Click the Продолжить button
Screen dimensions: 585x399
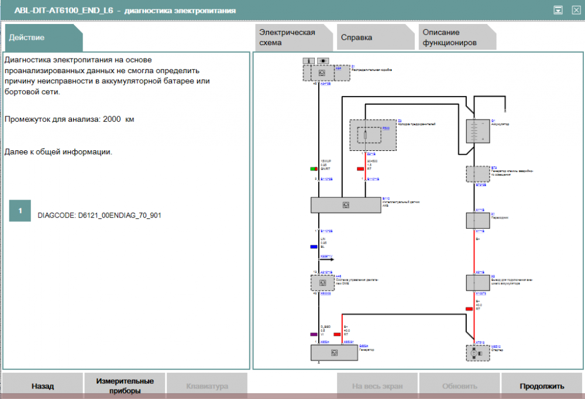pyautogui.click(x=542, y=386)
